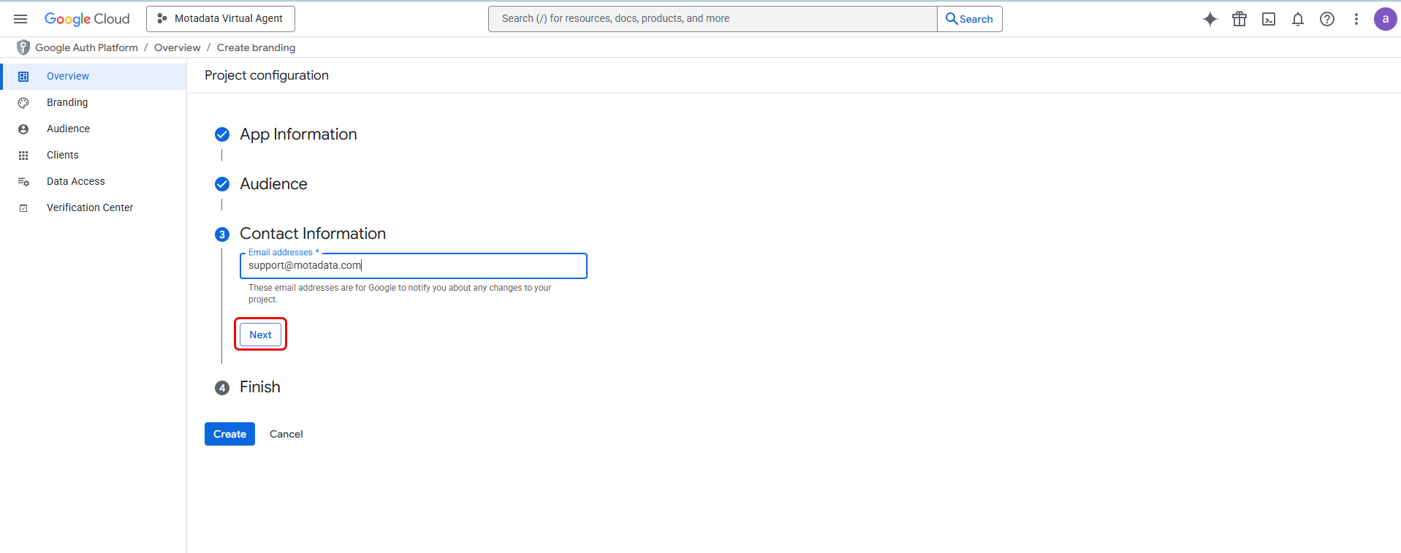Click the email notification helper text
Viewport: 1401px width, 553px height.
click(400, 294)
